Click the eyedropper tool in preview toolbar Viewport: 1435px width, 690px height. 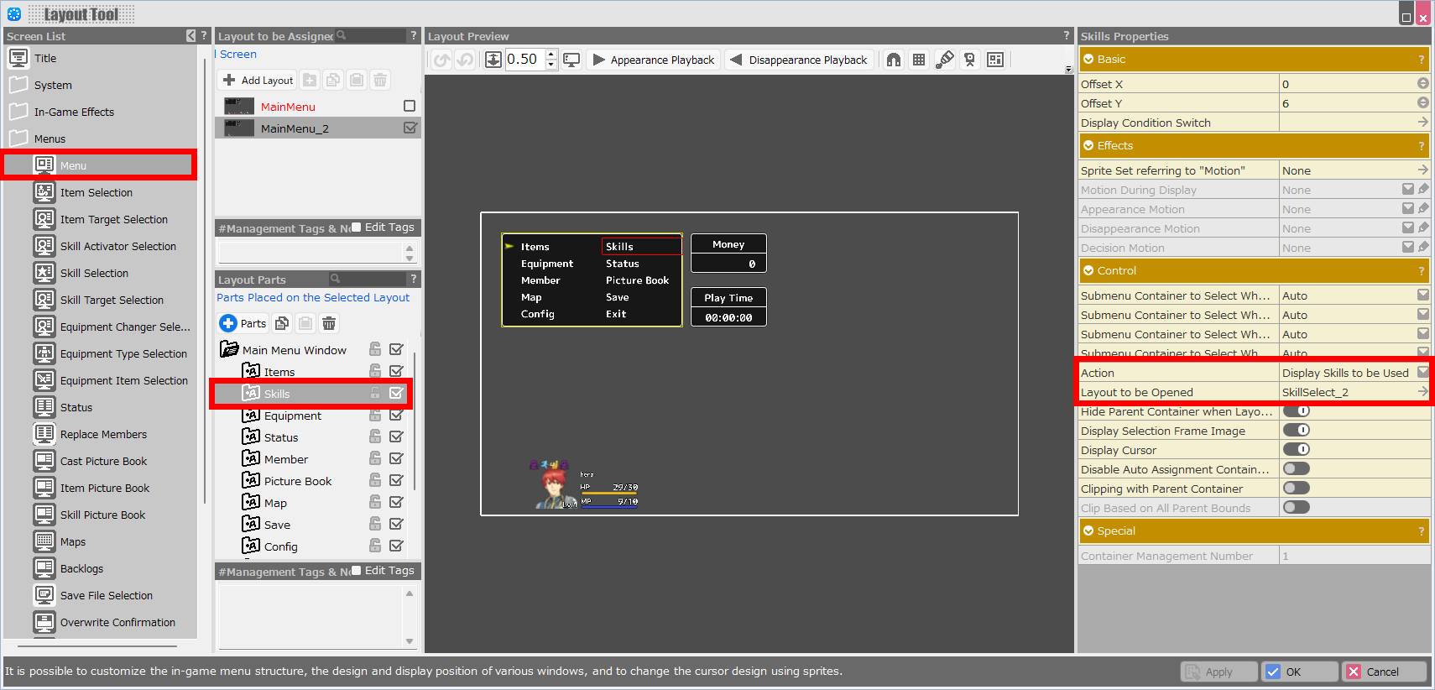tap(945, 60)
